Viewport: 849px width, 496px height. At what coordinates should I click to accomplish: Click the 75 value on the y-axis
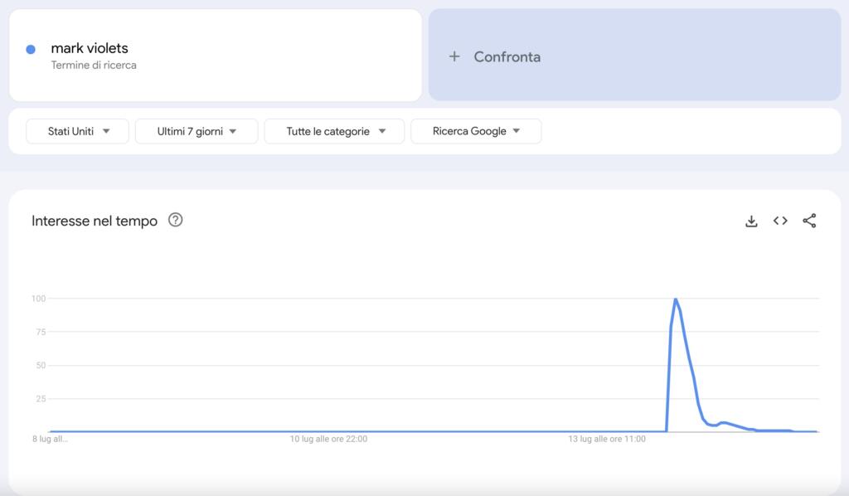point(38,332)
